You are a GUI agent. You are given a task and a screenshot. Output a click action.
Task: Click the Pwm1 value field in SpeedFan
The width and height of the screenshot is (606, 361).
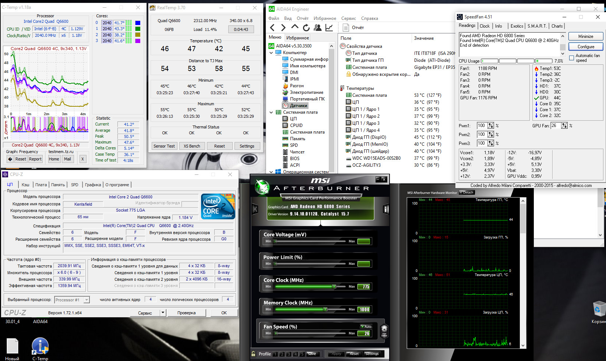pyautogui.click(x=482, y=125)
